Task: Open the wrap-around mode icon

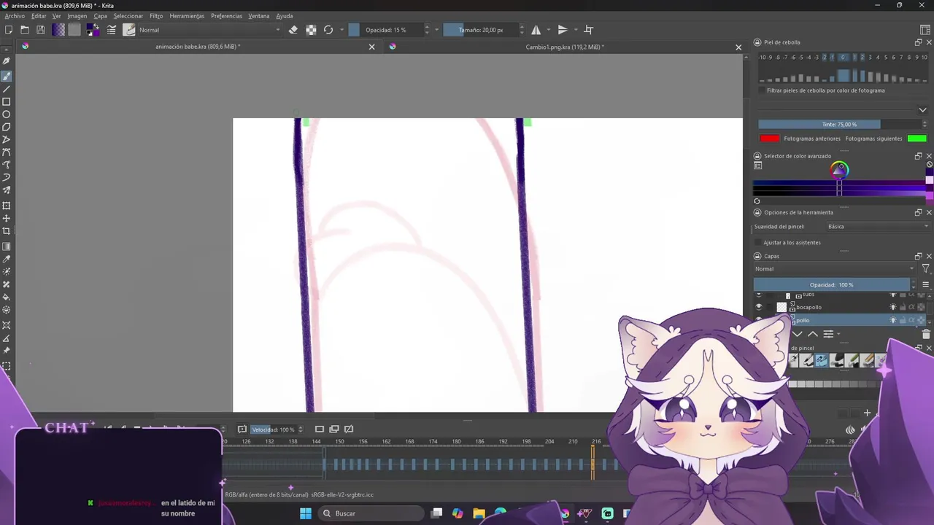Action: coord(589,30)
